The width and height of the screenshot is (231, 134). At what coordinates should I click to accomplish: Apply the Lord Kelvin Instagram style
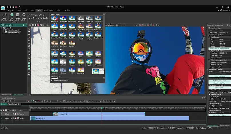(x=81, y=71)
